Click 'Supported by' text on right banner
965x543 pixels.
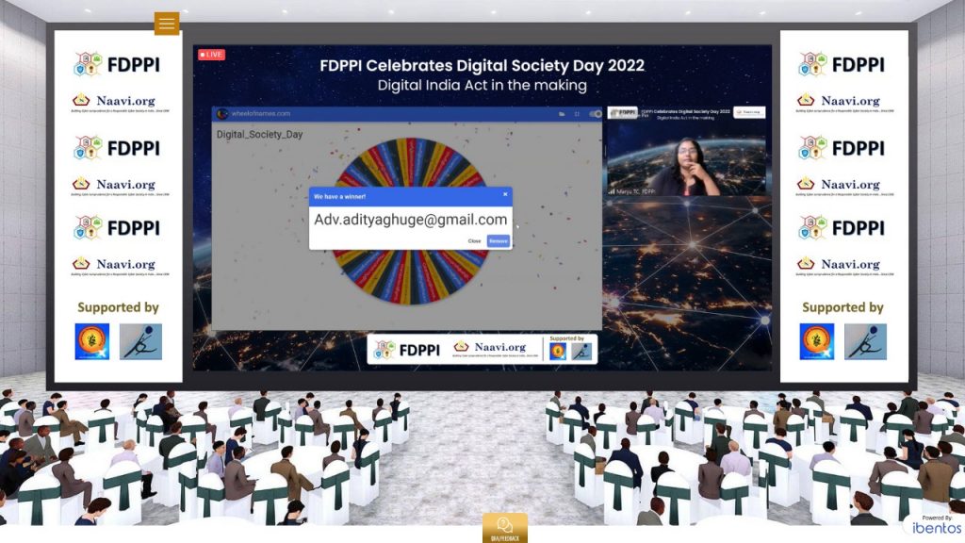click(842, 307)
